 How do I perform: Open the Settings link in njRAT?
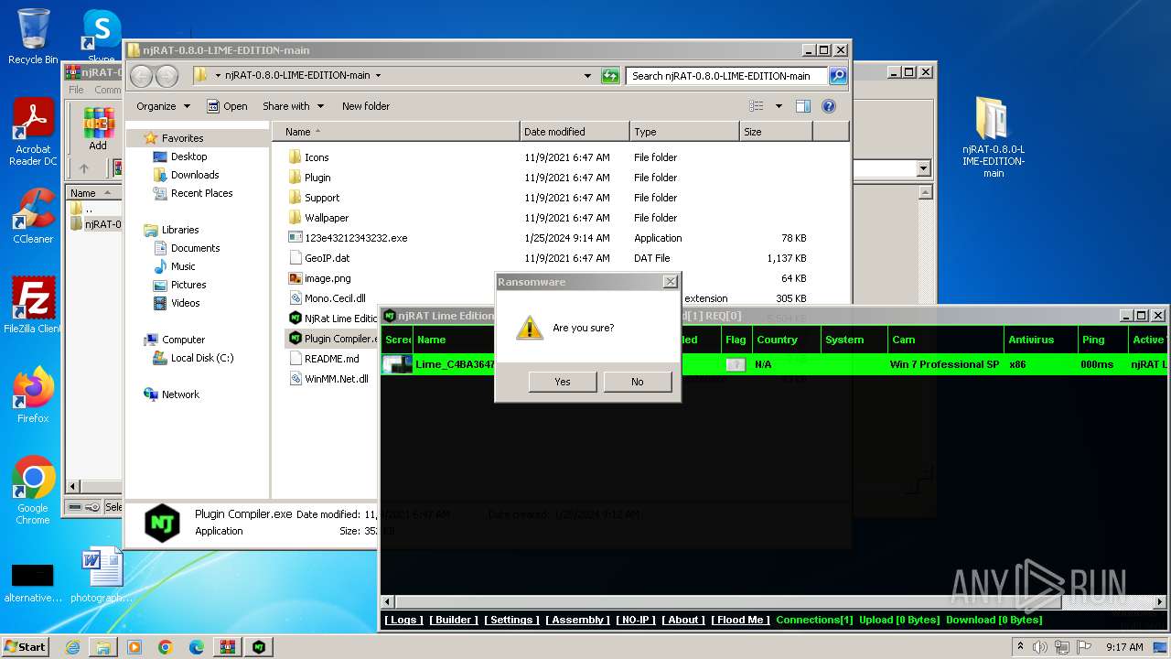point(511,620)
